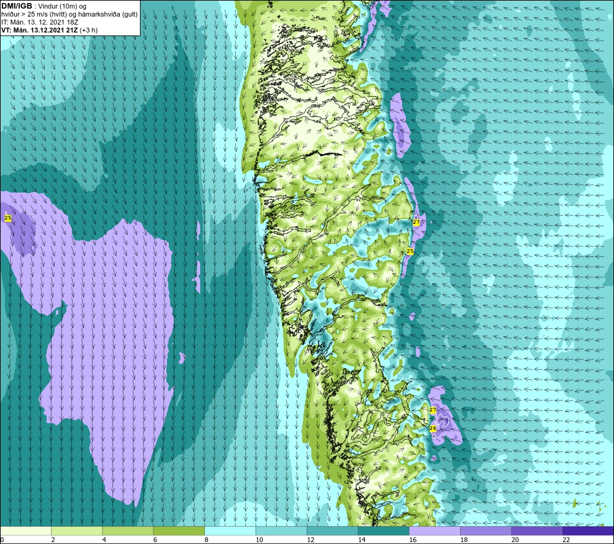Click the scale number 2
Viewport: 614px width, 544px height.
53,540
